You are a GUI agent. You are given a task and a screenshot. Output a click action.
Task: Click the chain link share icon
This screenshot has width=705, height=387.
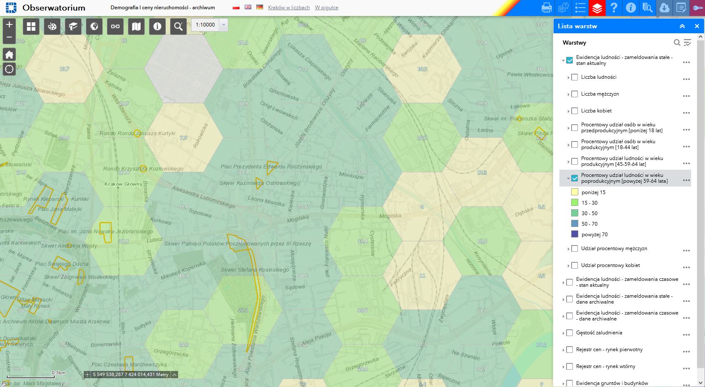tap(115, 27)
